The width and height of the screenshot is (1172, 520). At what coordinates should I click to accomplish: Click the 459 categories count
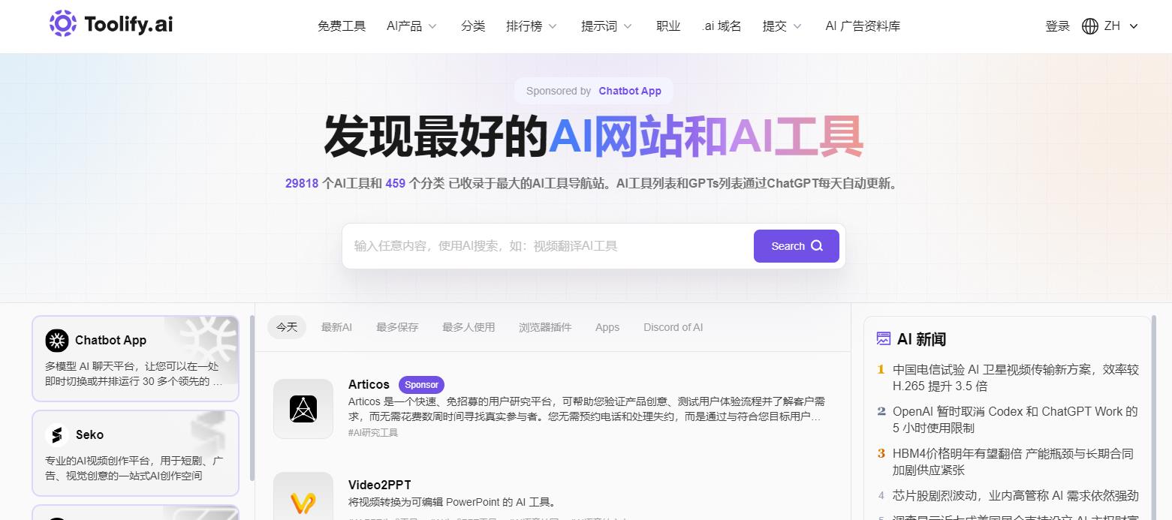(396, 183)
